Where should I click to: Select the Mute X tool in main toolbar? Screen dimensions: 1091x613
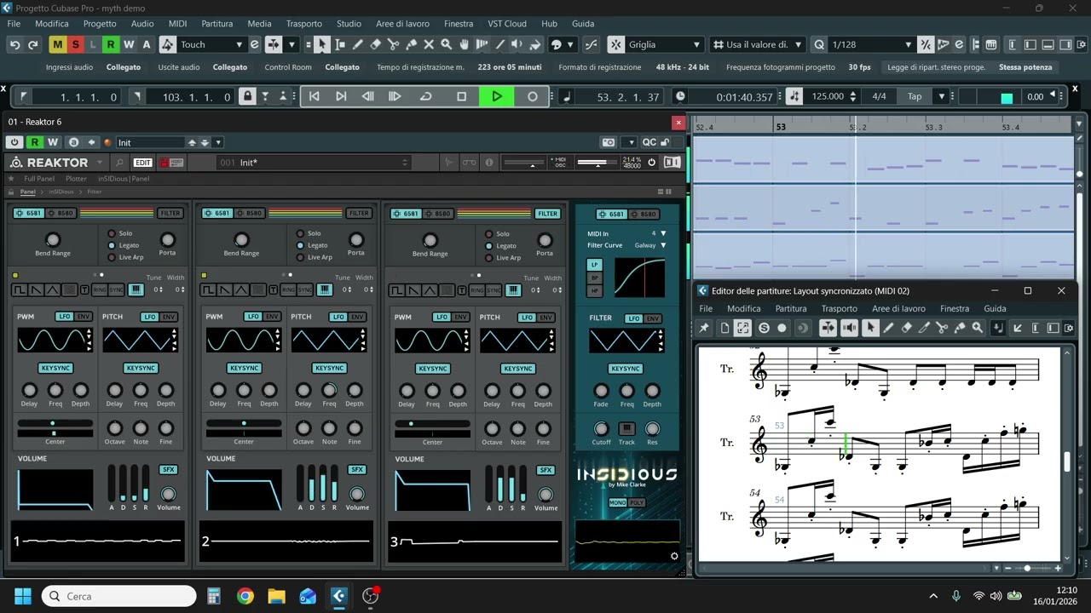click(x=429, y=44)
